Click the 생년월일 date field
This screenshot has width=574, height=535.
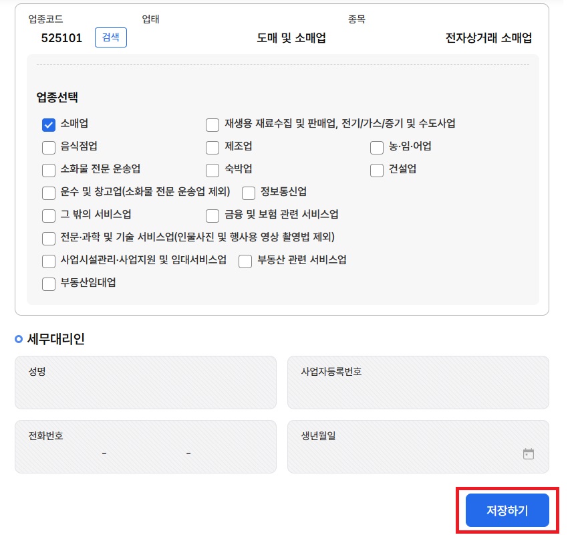click(401, 453)
